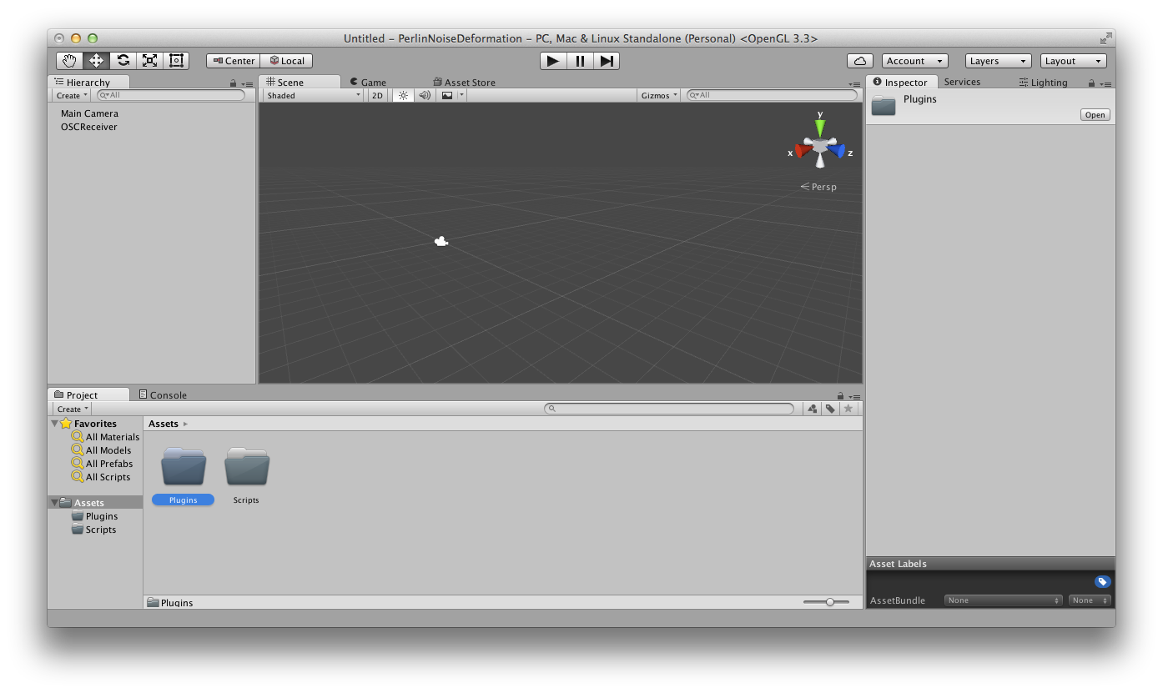Viewport: 1163px width, 693px height.
Task: Open Project Create dropdown
Action: tap(73, 409)
